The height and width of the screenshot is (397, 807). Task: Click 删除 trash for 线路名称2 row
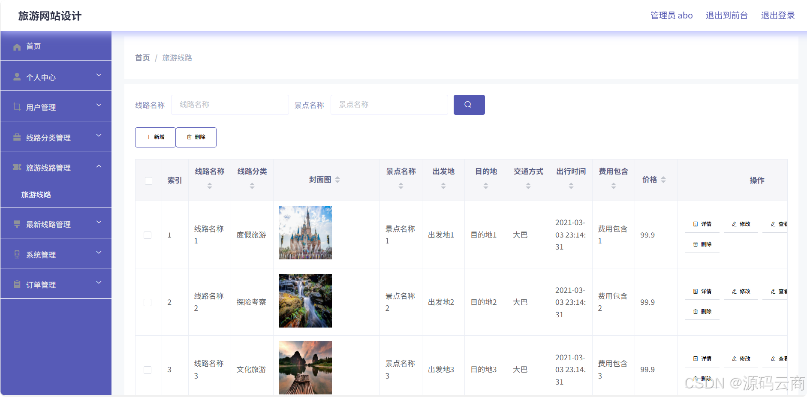click(702, 312)
